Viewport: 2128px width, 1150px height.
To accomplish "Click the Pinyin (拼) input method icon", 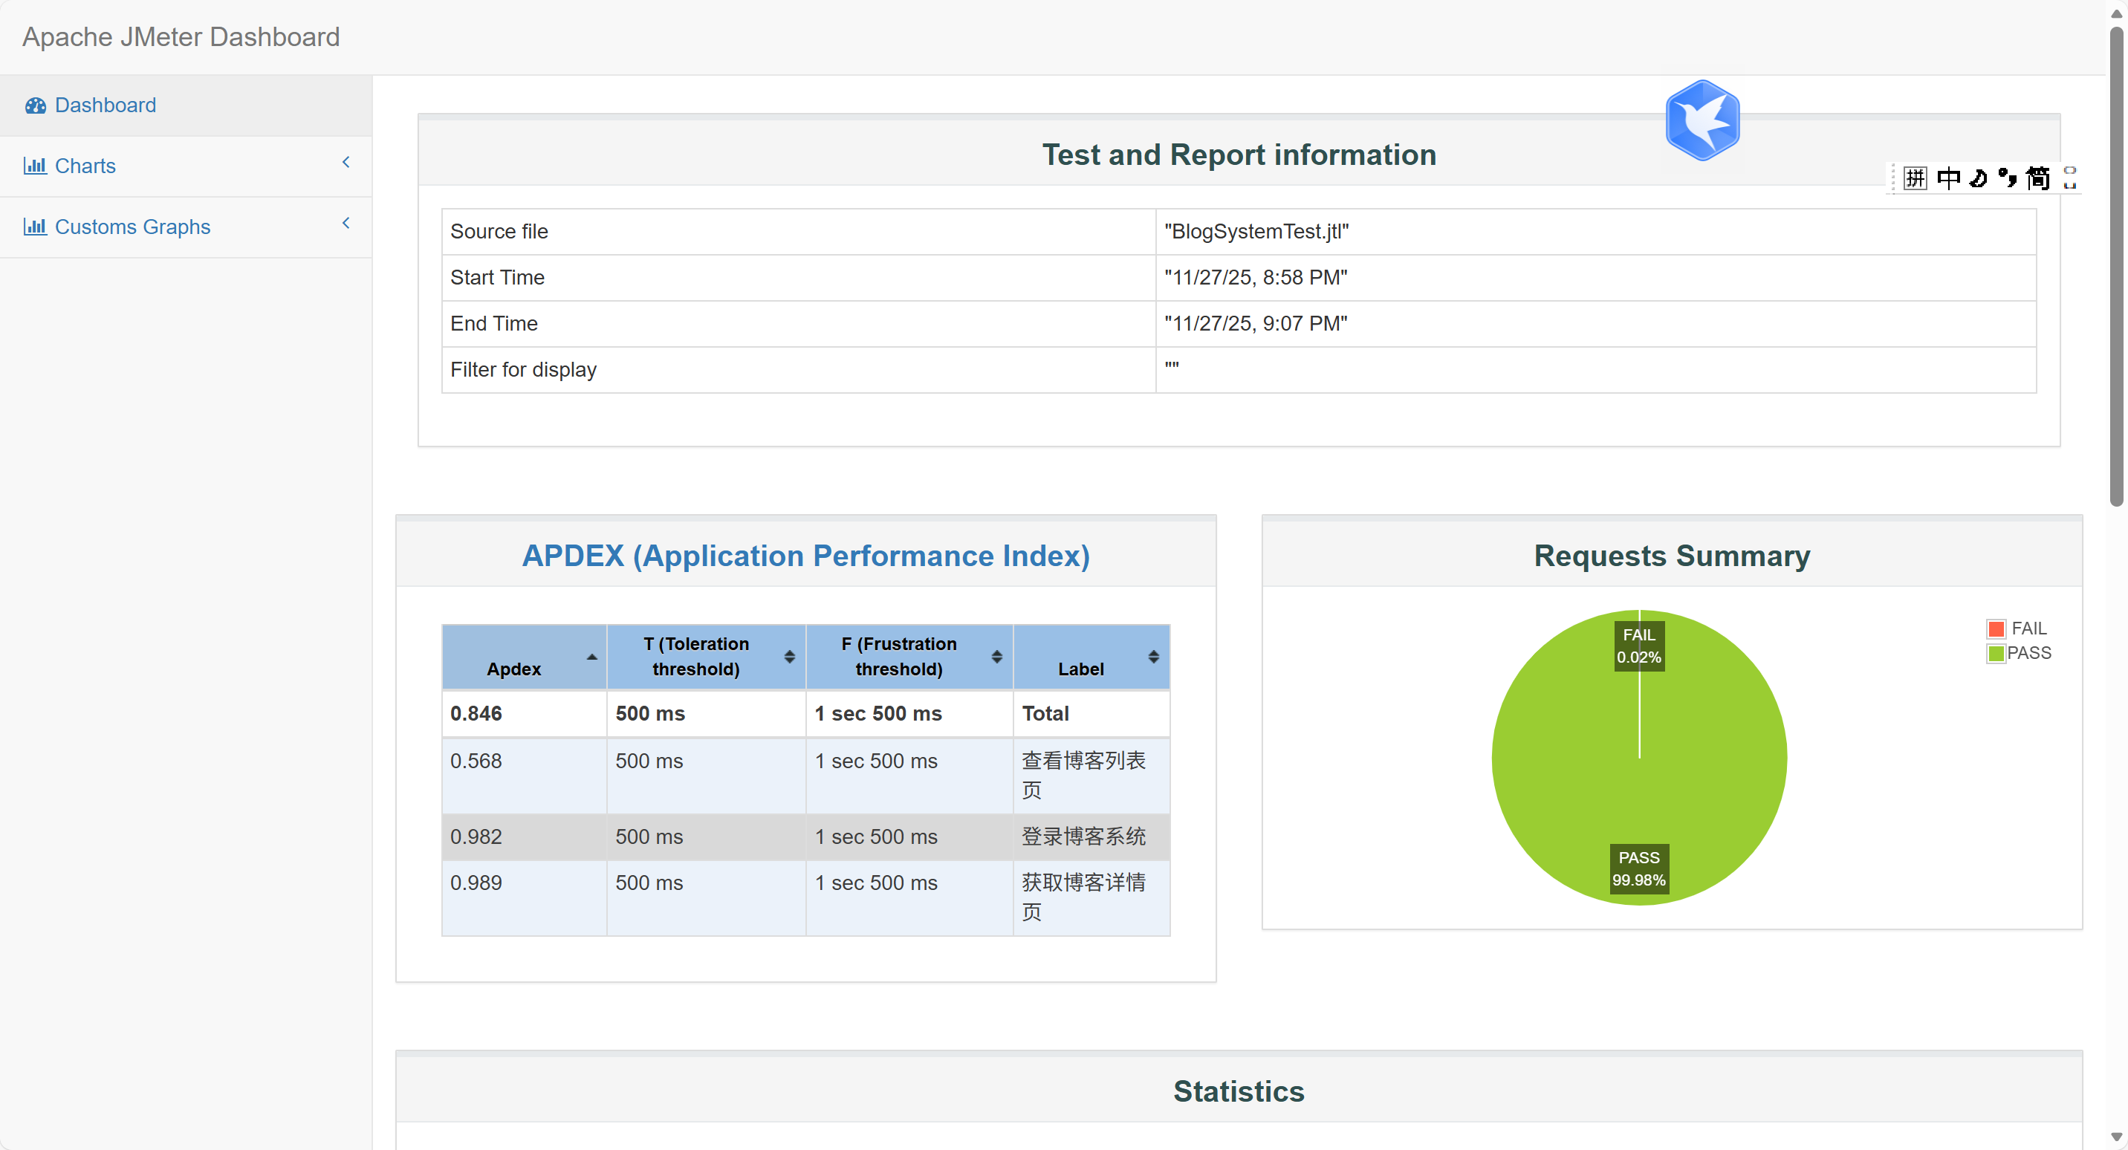I will pos(1915,178).
